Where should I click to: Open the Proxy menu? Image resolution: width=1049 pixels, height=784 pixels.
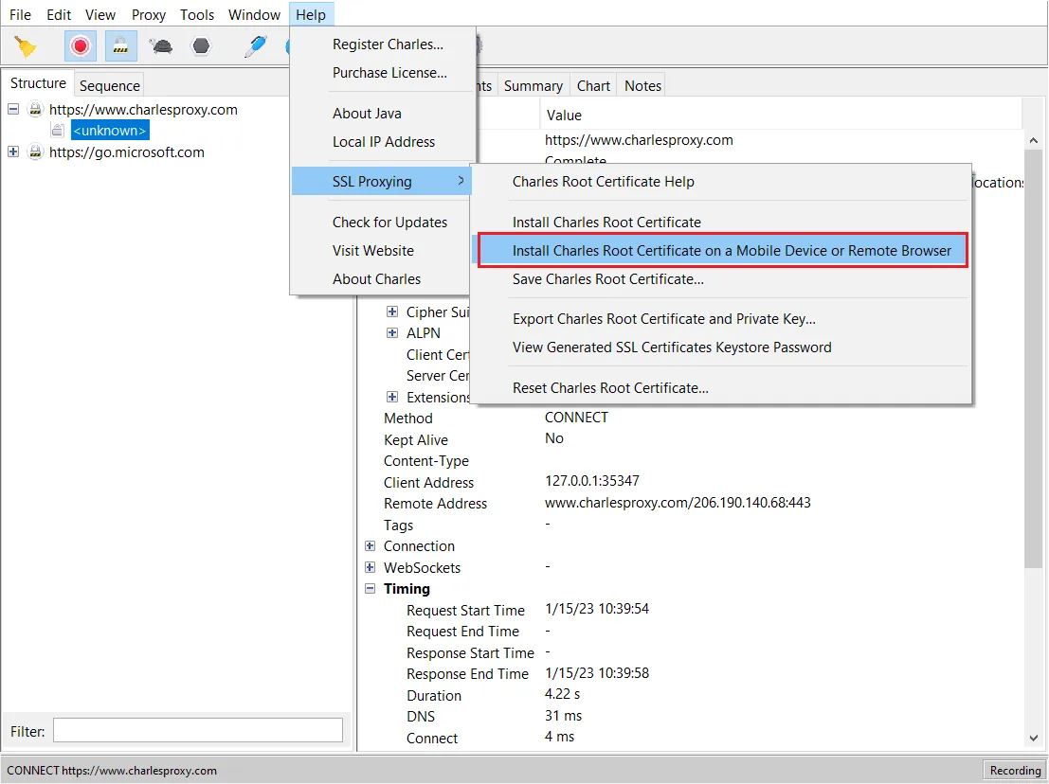pyautogui.click(x=149, y=15)
